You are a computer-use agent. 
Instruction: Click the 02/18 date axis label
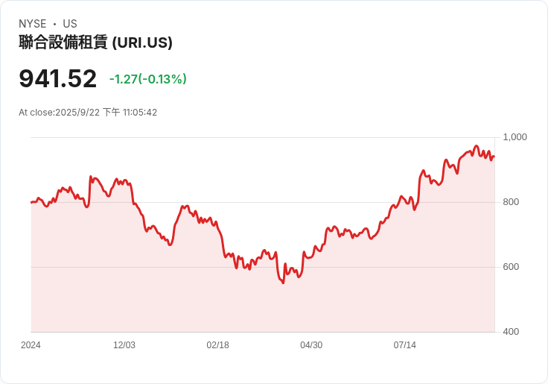coord(217,345)
